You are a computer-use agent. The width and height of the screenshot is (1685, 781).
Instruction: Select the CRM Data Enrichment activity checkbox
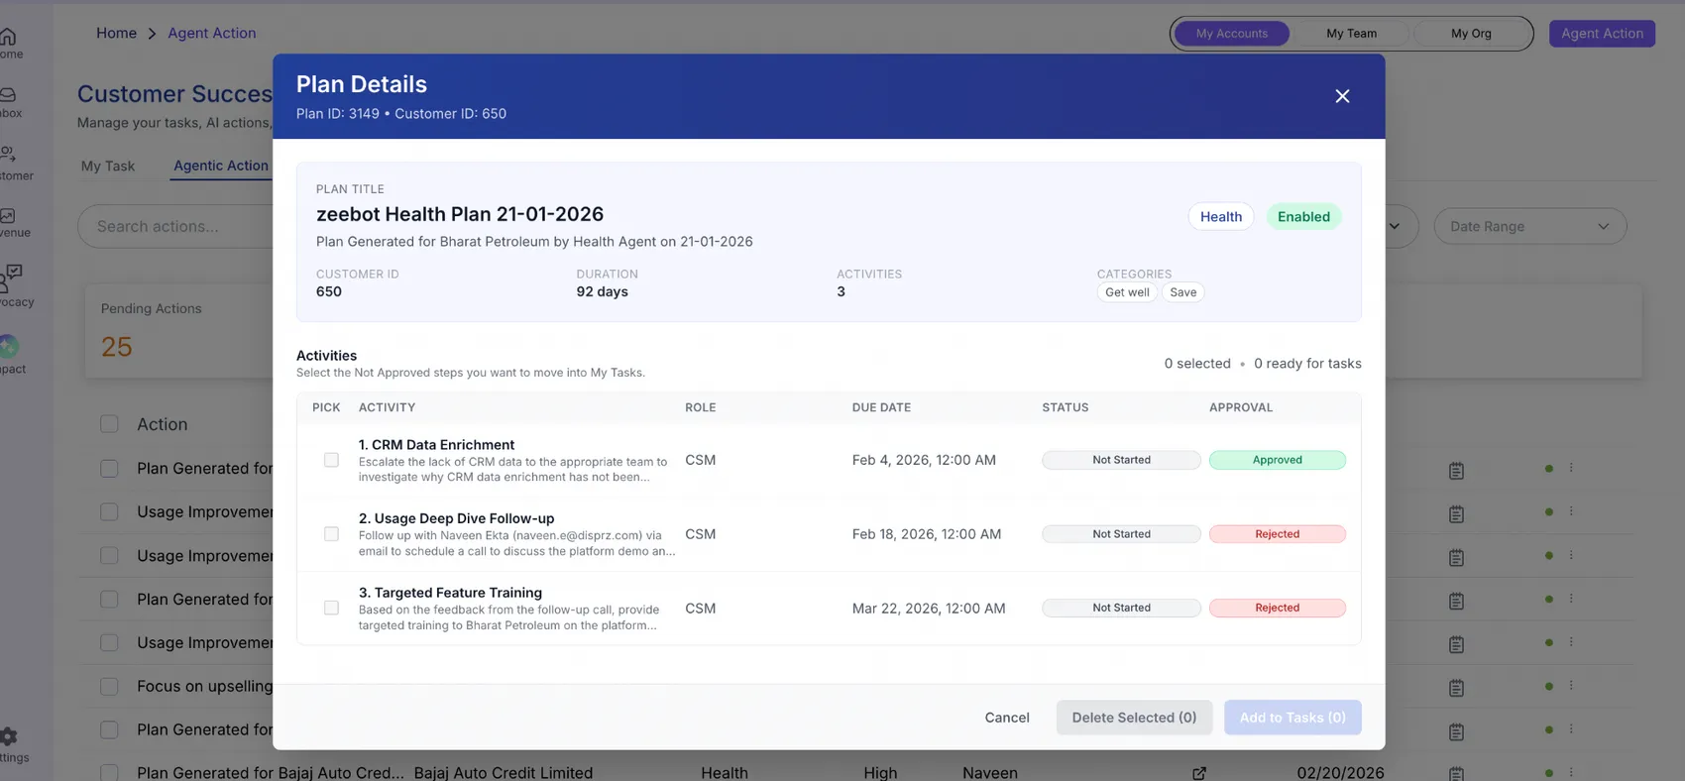pos(331,460)
